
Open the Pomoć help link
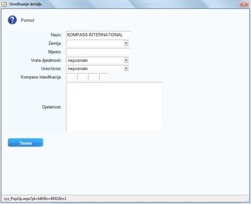[28, 20]
